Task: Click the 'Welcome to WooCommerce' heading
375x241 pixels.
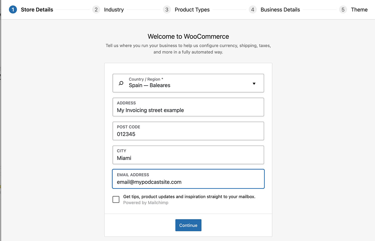Action: 188,36
